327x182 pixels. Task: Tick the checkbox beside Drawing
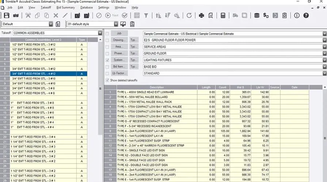pyautogui.click(x=107, y=40)
